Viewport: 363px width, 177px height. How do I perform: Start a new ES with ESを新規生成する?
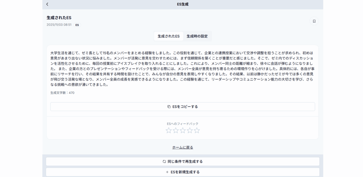tap(183, 172)
